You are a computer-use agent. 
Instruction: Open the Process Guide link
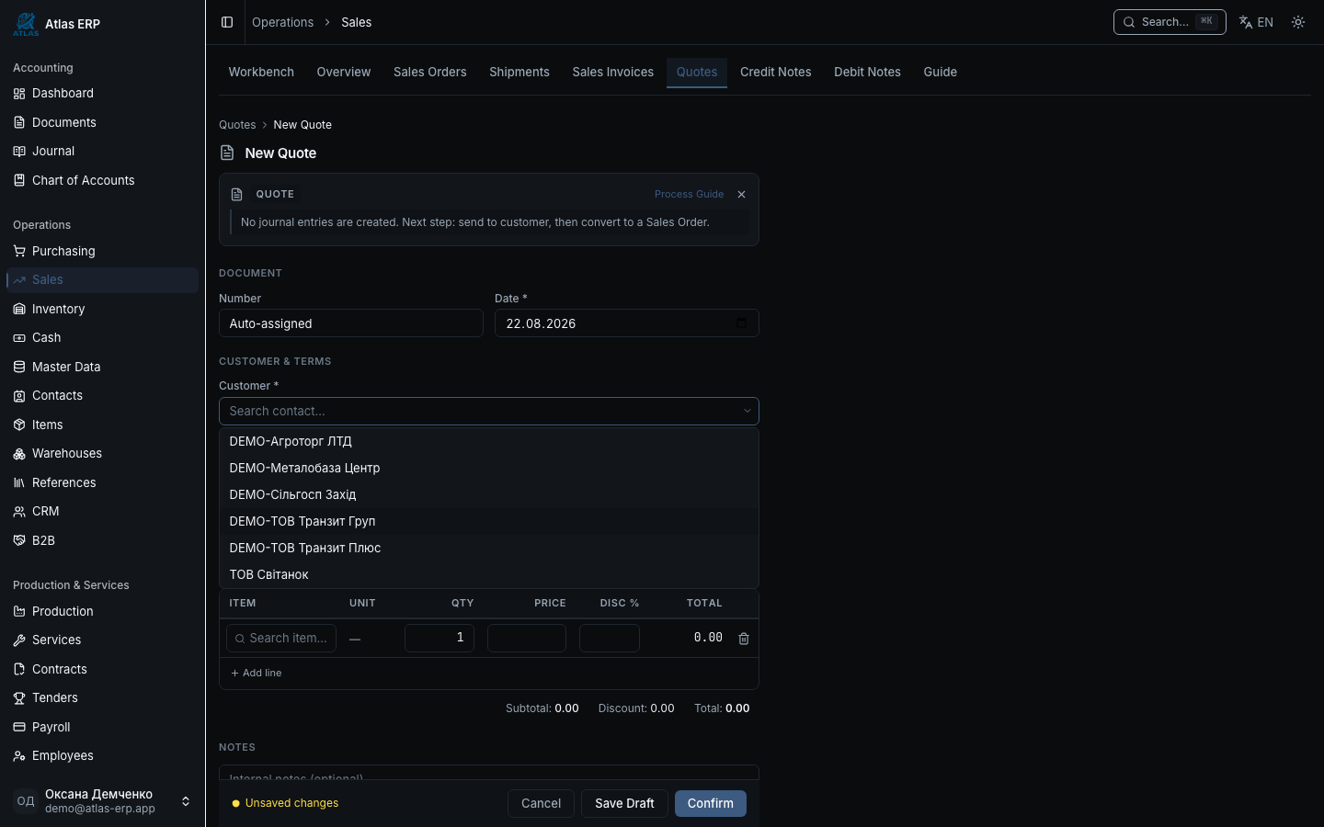689,195
